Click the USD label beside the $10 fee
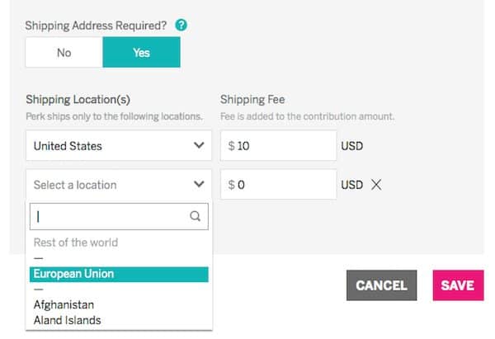 351,146
